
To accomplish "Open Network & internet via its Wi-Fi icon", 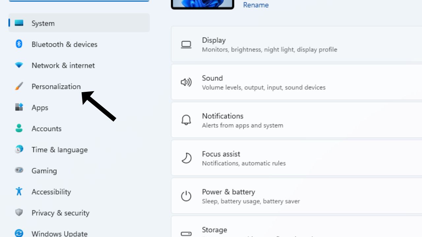I will (x=19, y=65).
